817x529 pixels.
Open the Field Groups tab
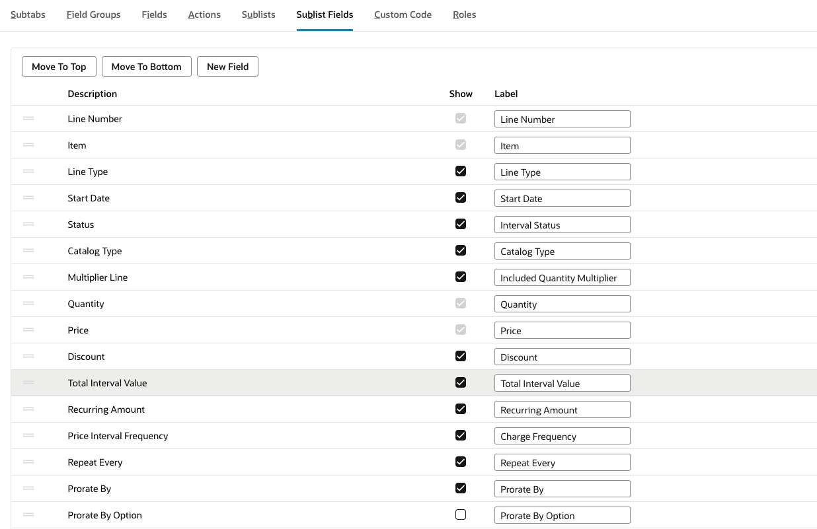[x=93, y=14]
